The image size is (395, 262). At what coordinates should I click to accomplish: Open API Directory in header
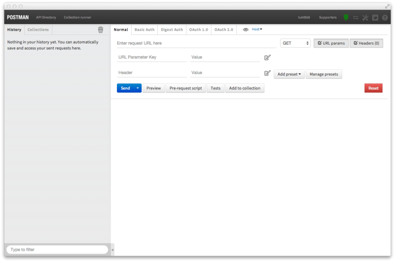[x=46, y=17]
